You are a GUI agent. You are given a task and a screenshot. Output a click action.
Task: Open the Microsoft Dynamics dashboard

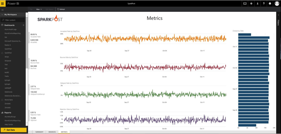point(13,41)
